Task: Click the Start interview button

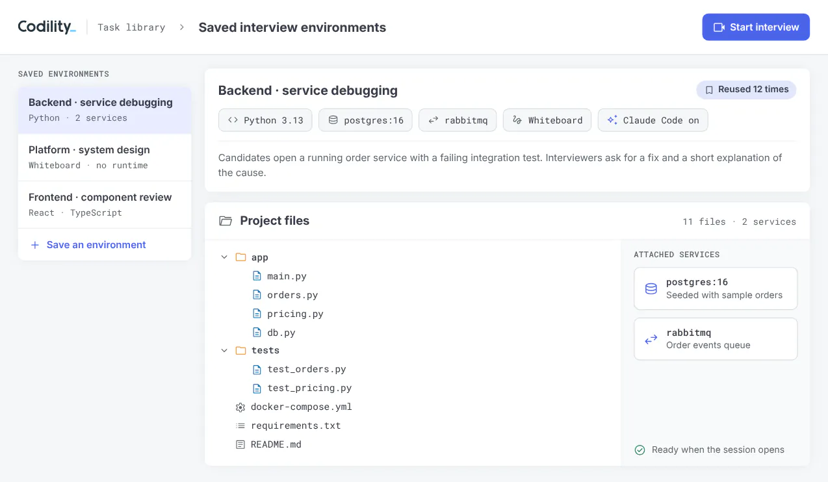Action: point(756,27)
